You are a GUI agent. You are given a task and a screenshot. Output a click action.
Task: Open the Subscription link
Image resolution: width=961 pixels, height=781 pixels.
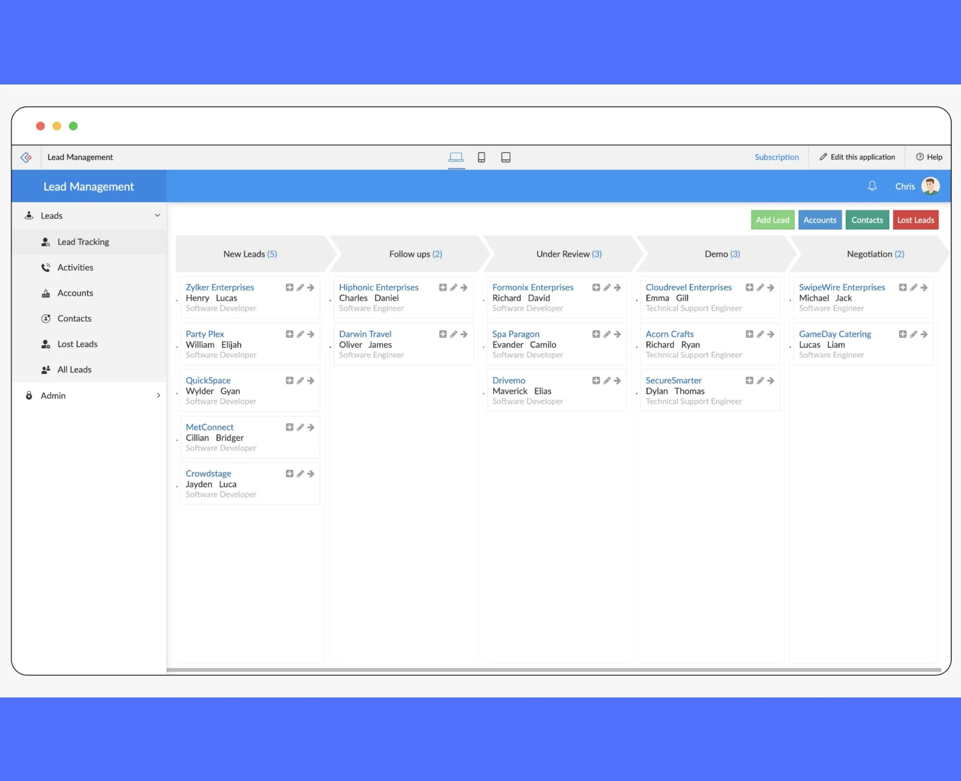tap(777, 157)
